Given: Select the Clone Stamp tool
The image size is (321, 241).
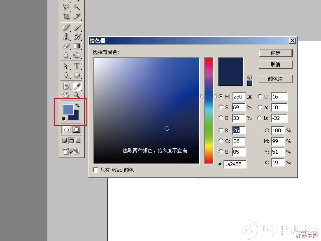Looking at the screenshot, I should pos(66,37).
